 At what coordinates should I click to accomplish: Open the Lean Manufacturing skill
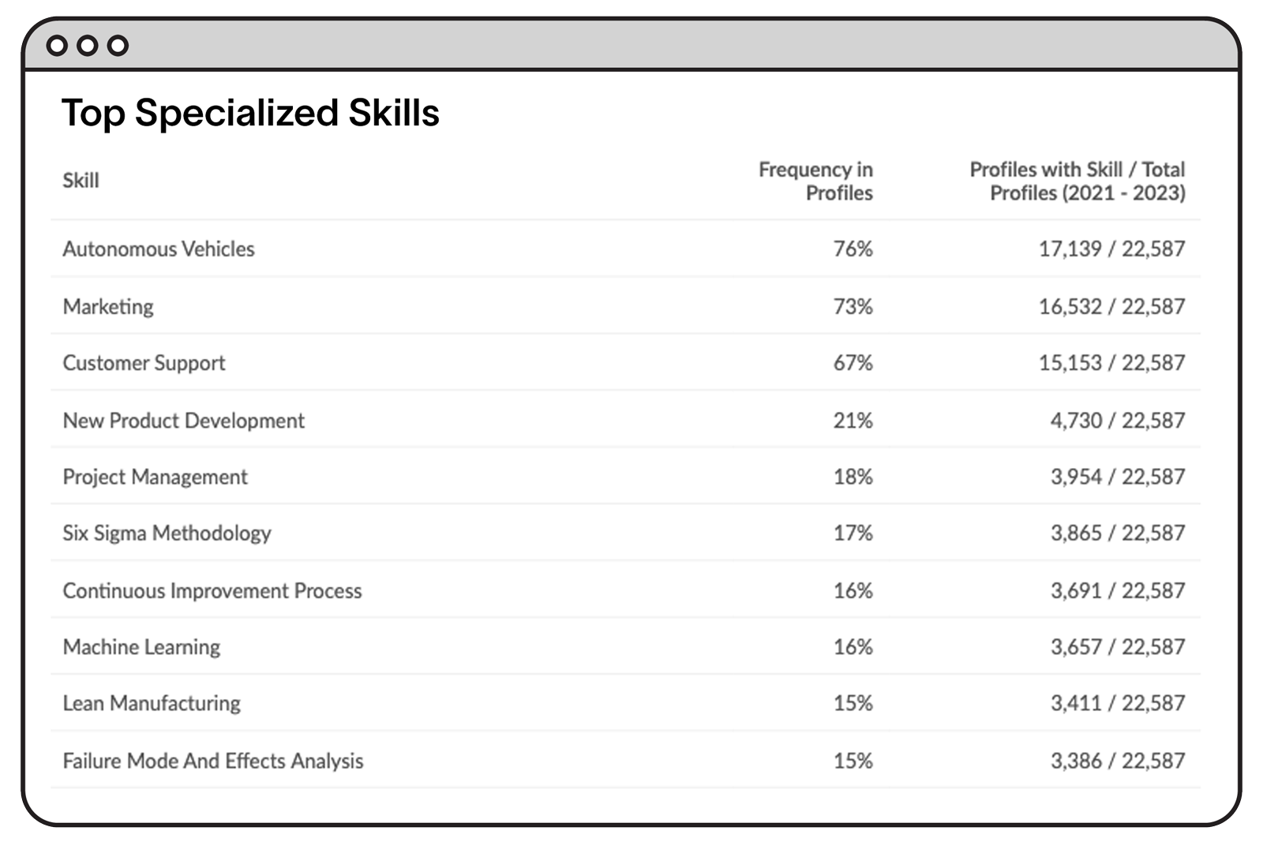[152, 703]
